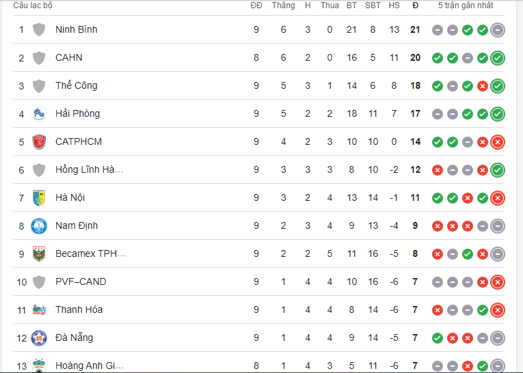
Task: Click Ninh Bình's latest match draw indicator
Action: pyautogui.click(x=498, y=30)
